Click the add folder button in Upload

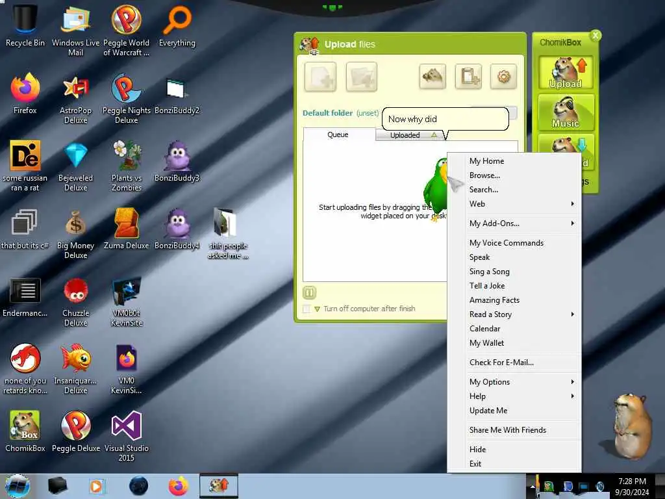click(x=361, y=77)
